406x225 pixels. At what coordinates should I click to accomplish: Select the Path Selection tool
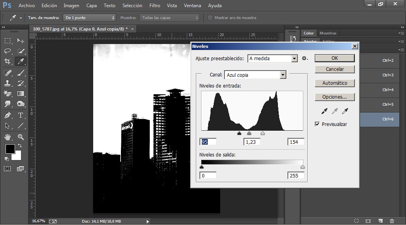tap(8, 126)
